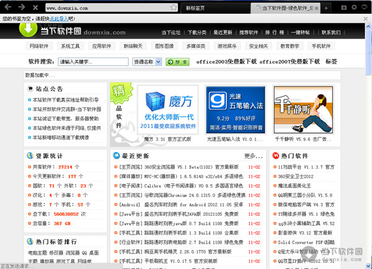Expand the 资源名称 search type dropdown
372x269 pixels.
tap(147, 62)
